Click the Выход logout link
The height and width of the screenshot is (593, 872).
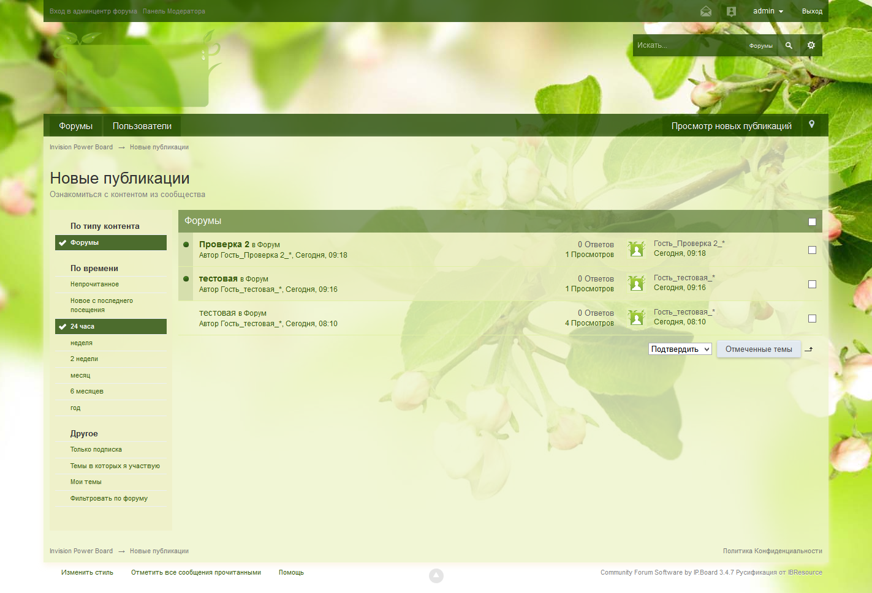[x=812, y=11]
